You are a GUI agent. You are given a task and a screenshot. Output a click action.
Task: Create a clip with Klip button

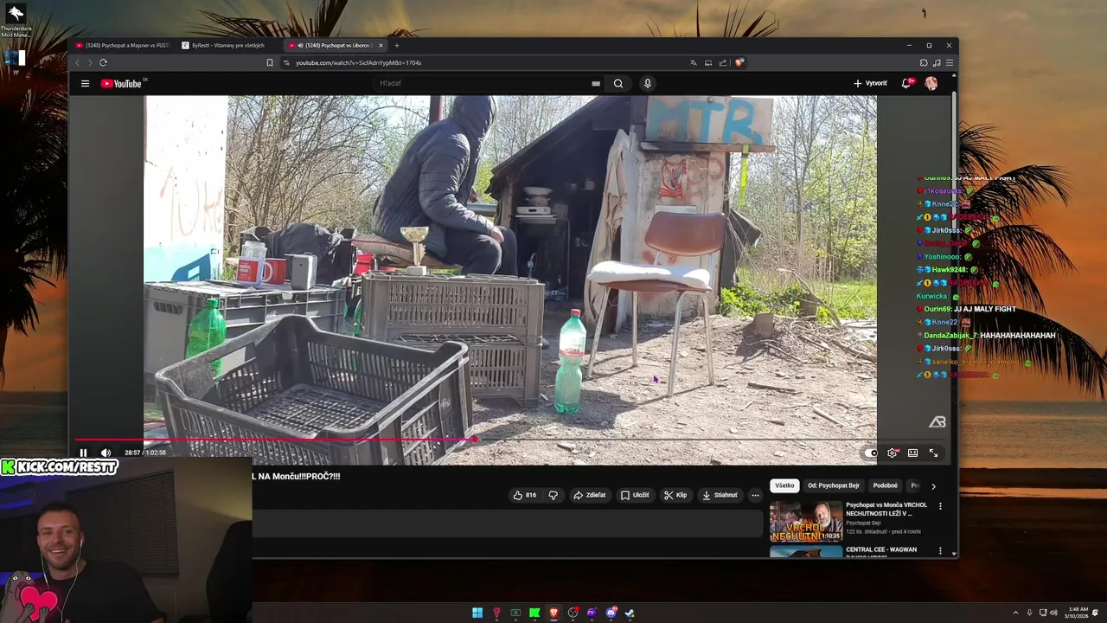(x=675, y=495)
